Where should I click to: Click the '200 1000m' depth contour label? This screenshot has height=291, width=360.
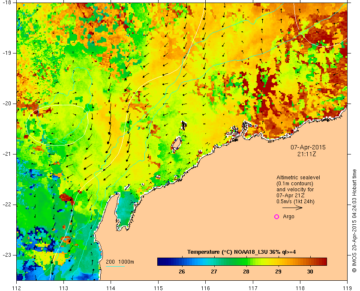[x=120, y=262]
